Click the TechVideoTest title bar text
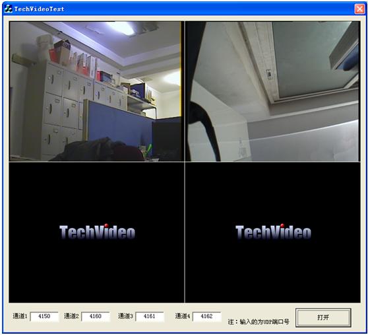The height and width of the screenshot is (335, 368). (x=39, y=9)
